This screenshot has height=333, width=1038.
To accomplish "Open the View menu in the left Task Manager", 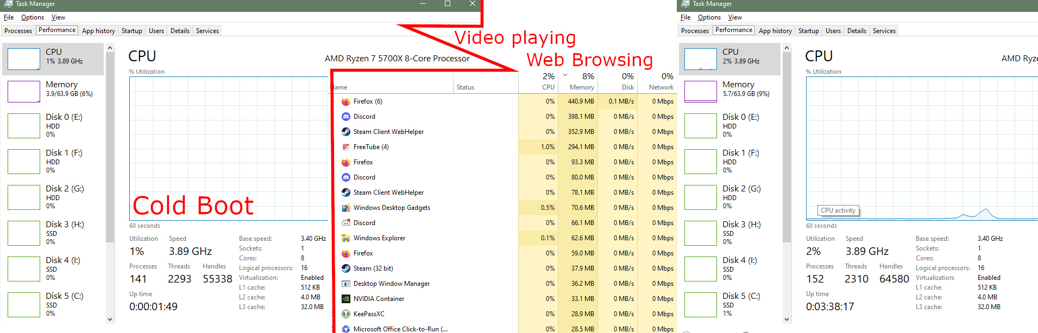I will [x=58, y=17].
